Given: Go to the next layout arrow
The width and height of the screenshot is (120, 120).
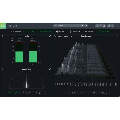Looking at the screenshot, I should (86, 26).
